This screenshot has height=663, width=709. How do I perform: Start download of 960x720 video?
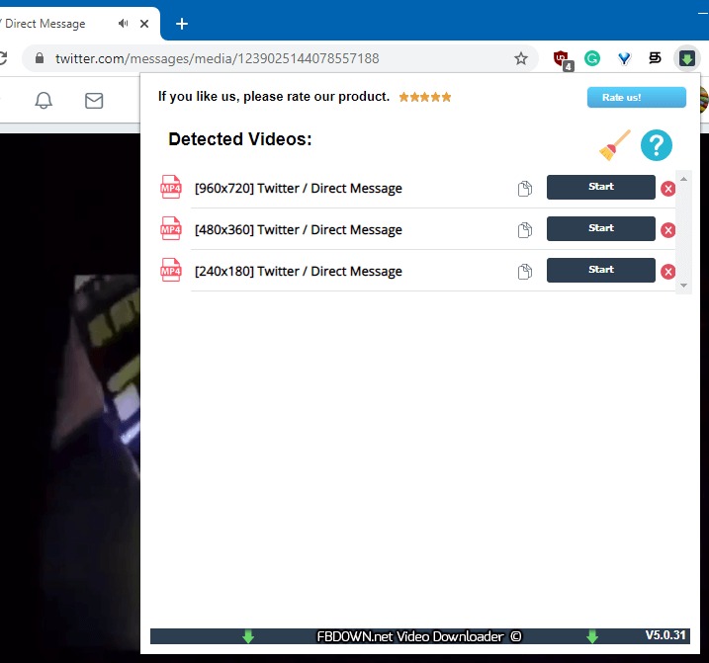[601, 187]
